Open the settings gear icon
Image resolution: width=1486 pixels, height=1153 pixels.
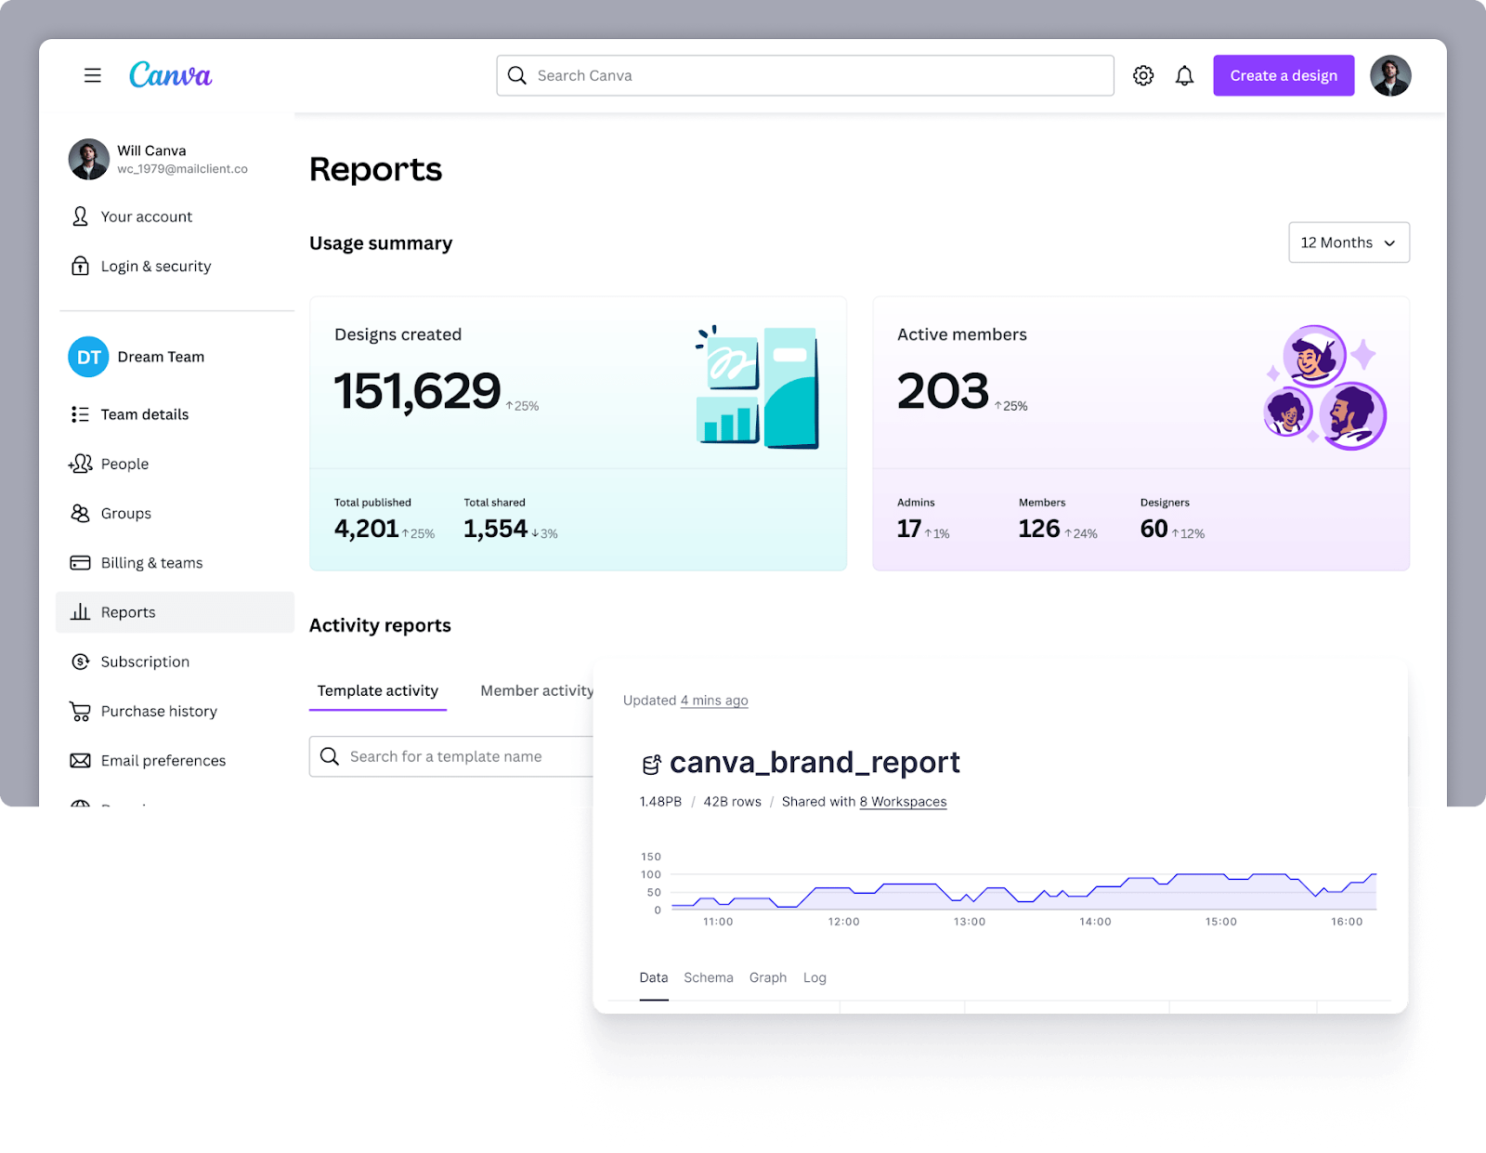point(1143,75)
